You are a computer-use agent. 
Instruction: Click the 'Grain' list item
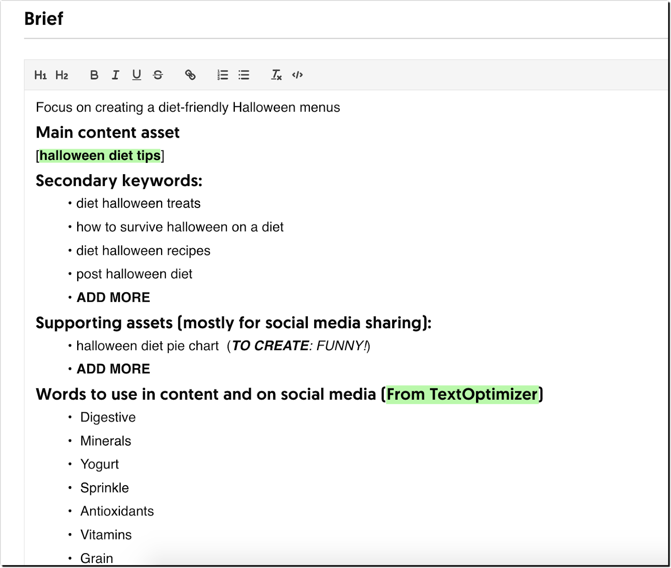pyautogui.click(x=97, y=558)
